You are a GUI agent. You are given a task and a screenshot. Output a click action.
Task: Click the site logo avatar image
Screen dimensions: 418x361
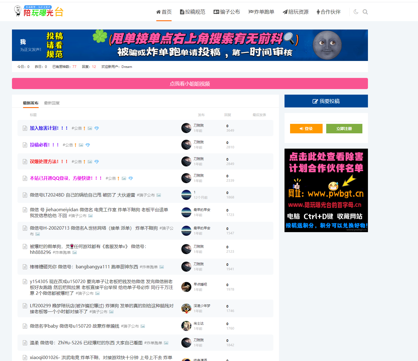pyautogui.click(x=18, y=11)
